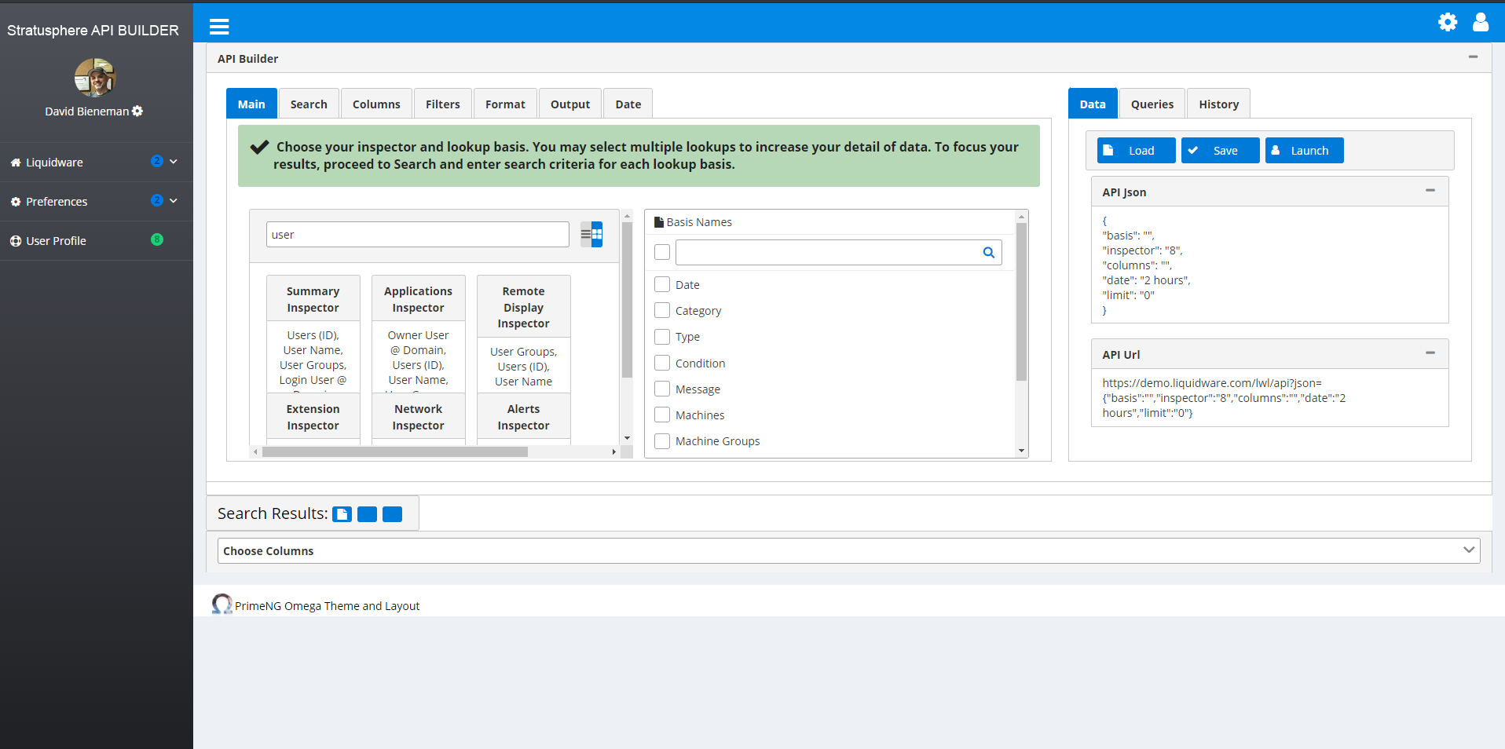
Task: Click the last blue button beside Search Results
Action: pyautogui.click(x=392, y=514)
